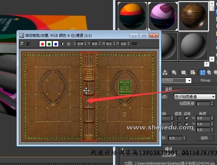This screenshot has width=217, height=165.
Task: Click the print icon in crop dialog
Action: coord(22,44)
